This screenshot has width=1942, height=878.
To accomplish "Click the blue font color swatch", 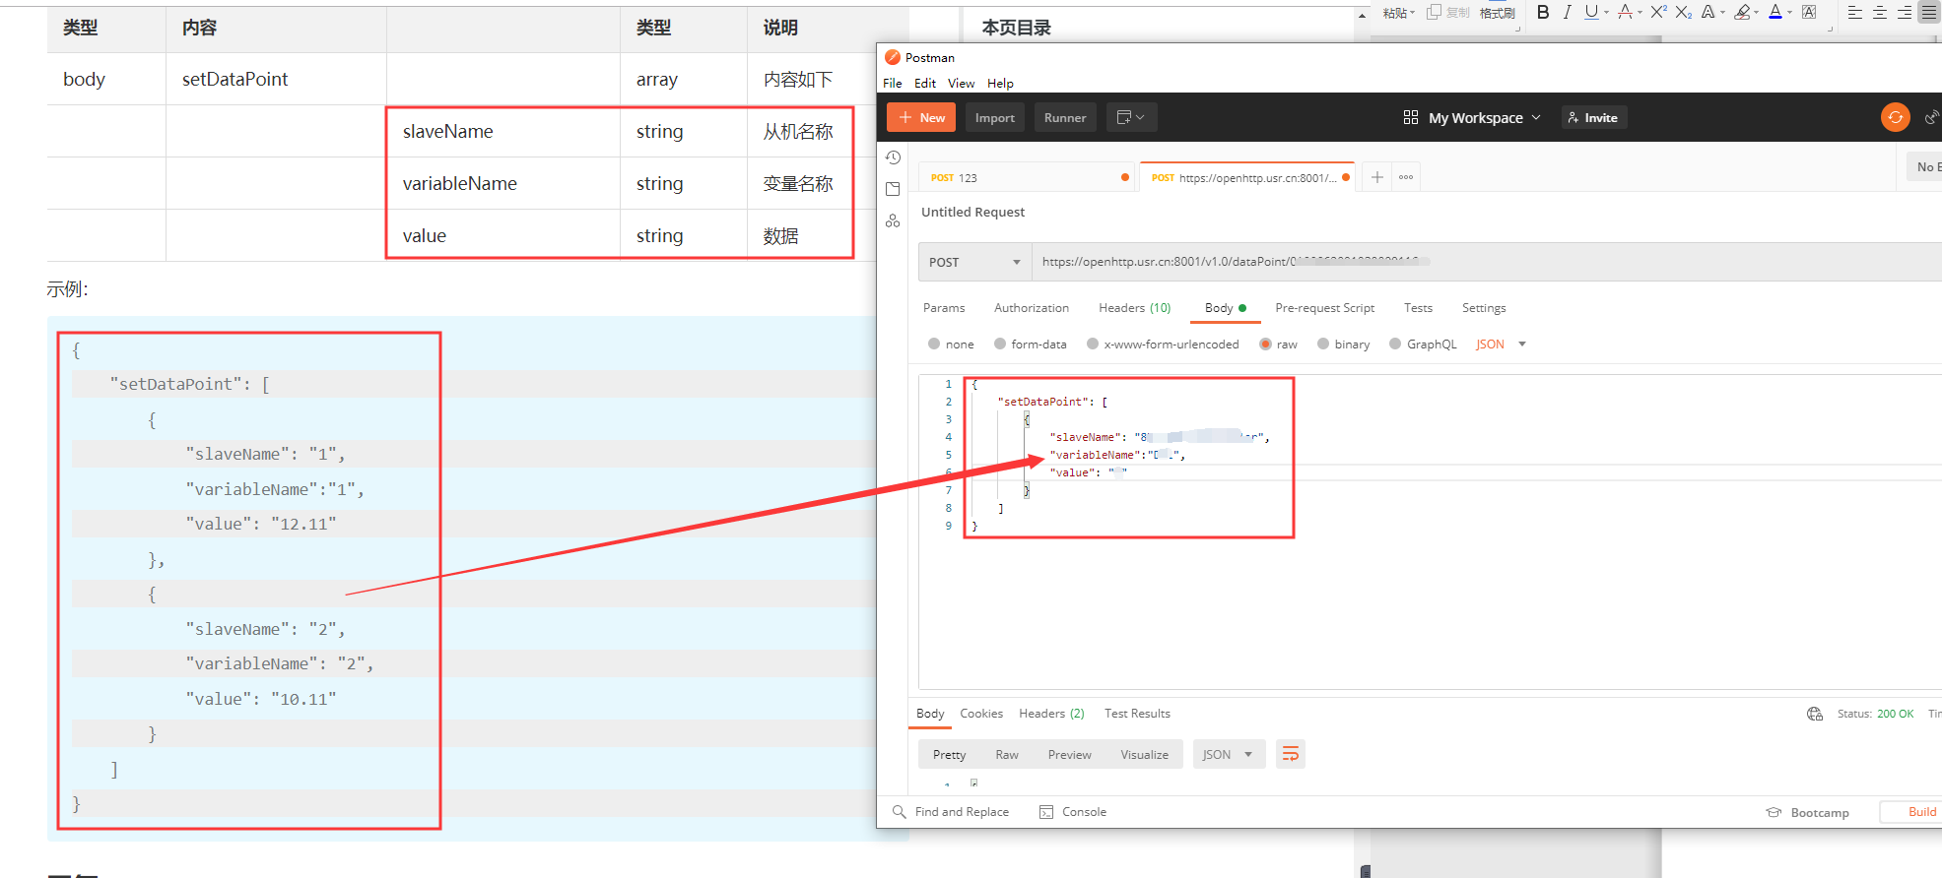I will [1775, 12].
